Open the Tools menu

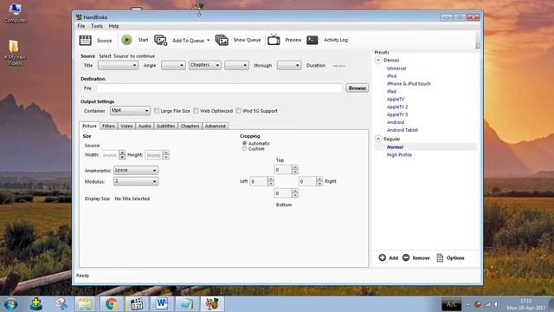97,26
